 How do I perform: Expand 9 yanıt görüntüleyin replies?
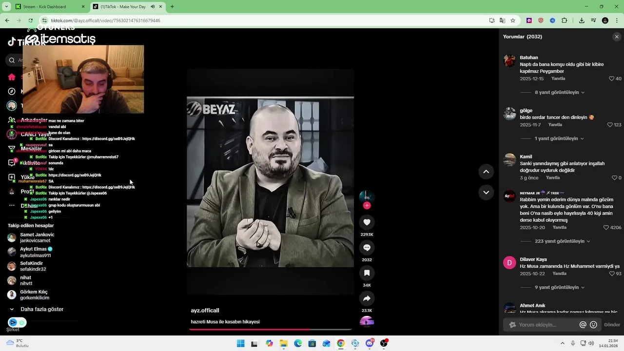tap(560, 288)
